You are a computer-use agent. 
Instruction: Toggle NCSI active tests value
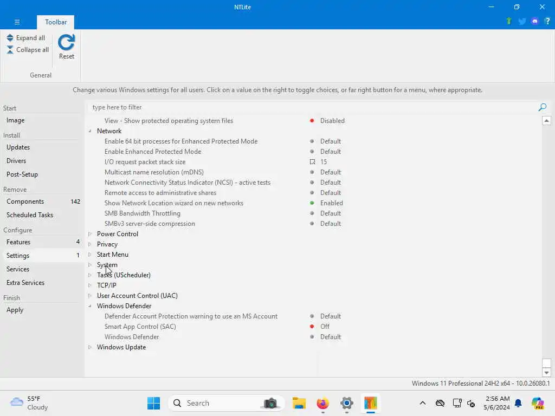click(331, 182)
